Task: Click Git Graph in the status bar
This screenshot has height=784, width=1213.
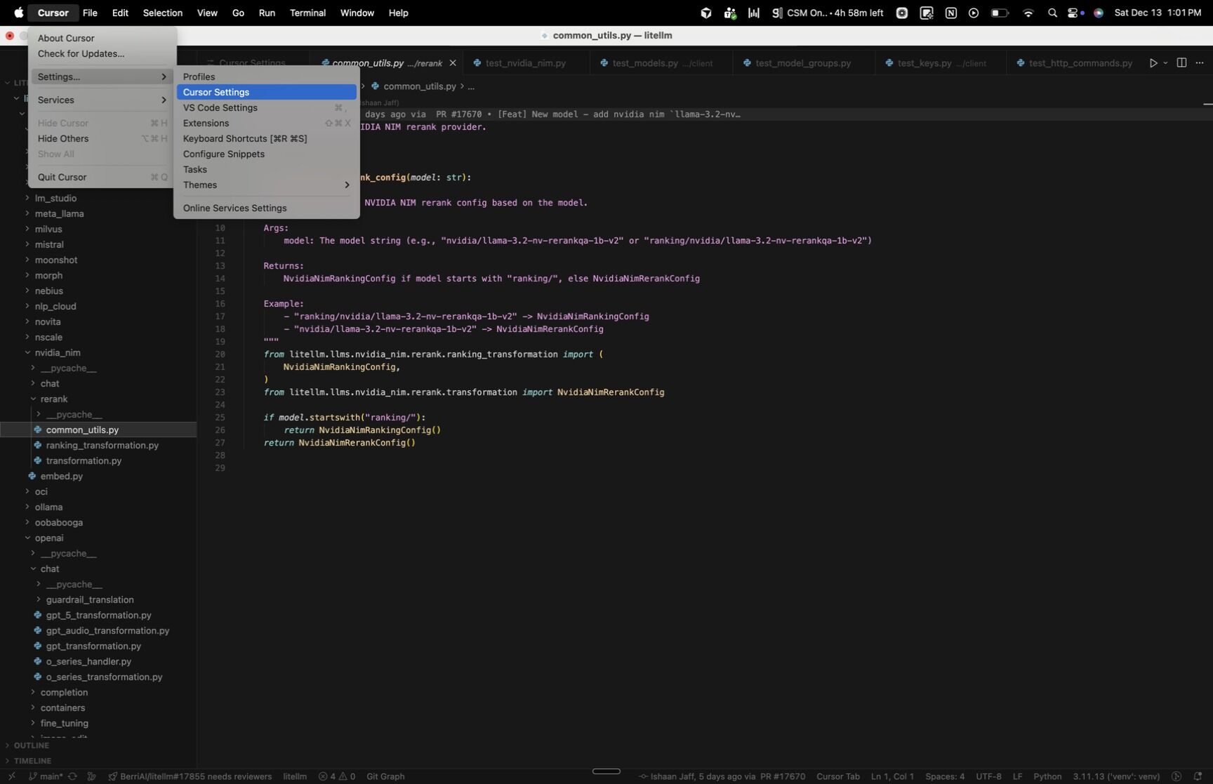Action: coord(385,776)
